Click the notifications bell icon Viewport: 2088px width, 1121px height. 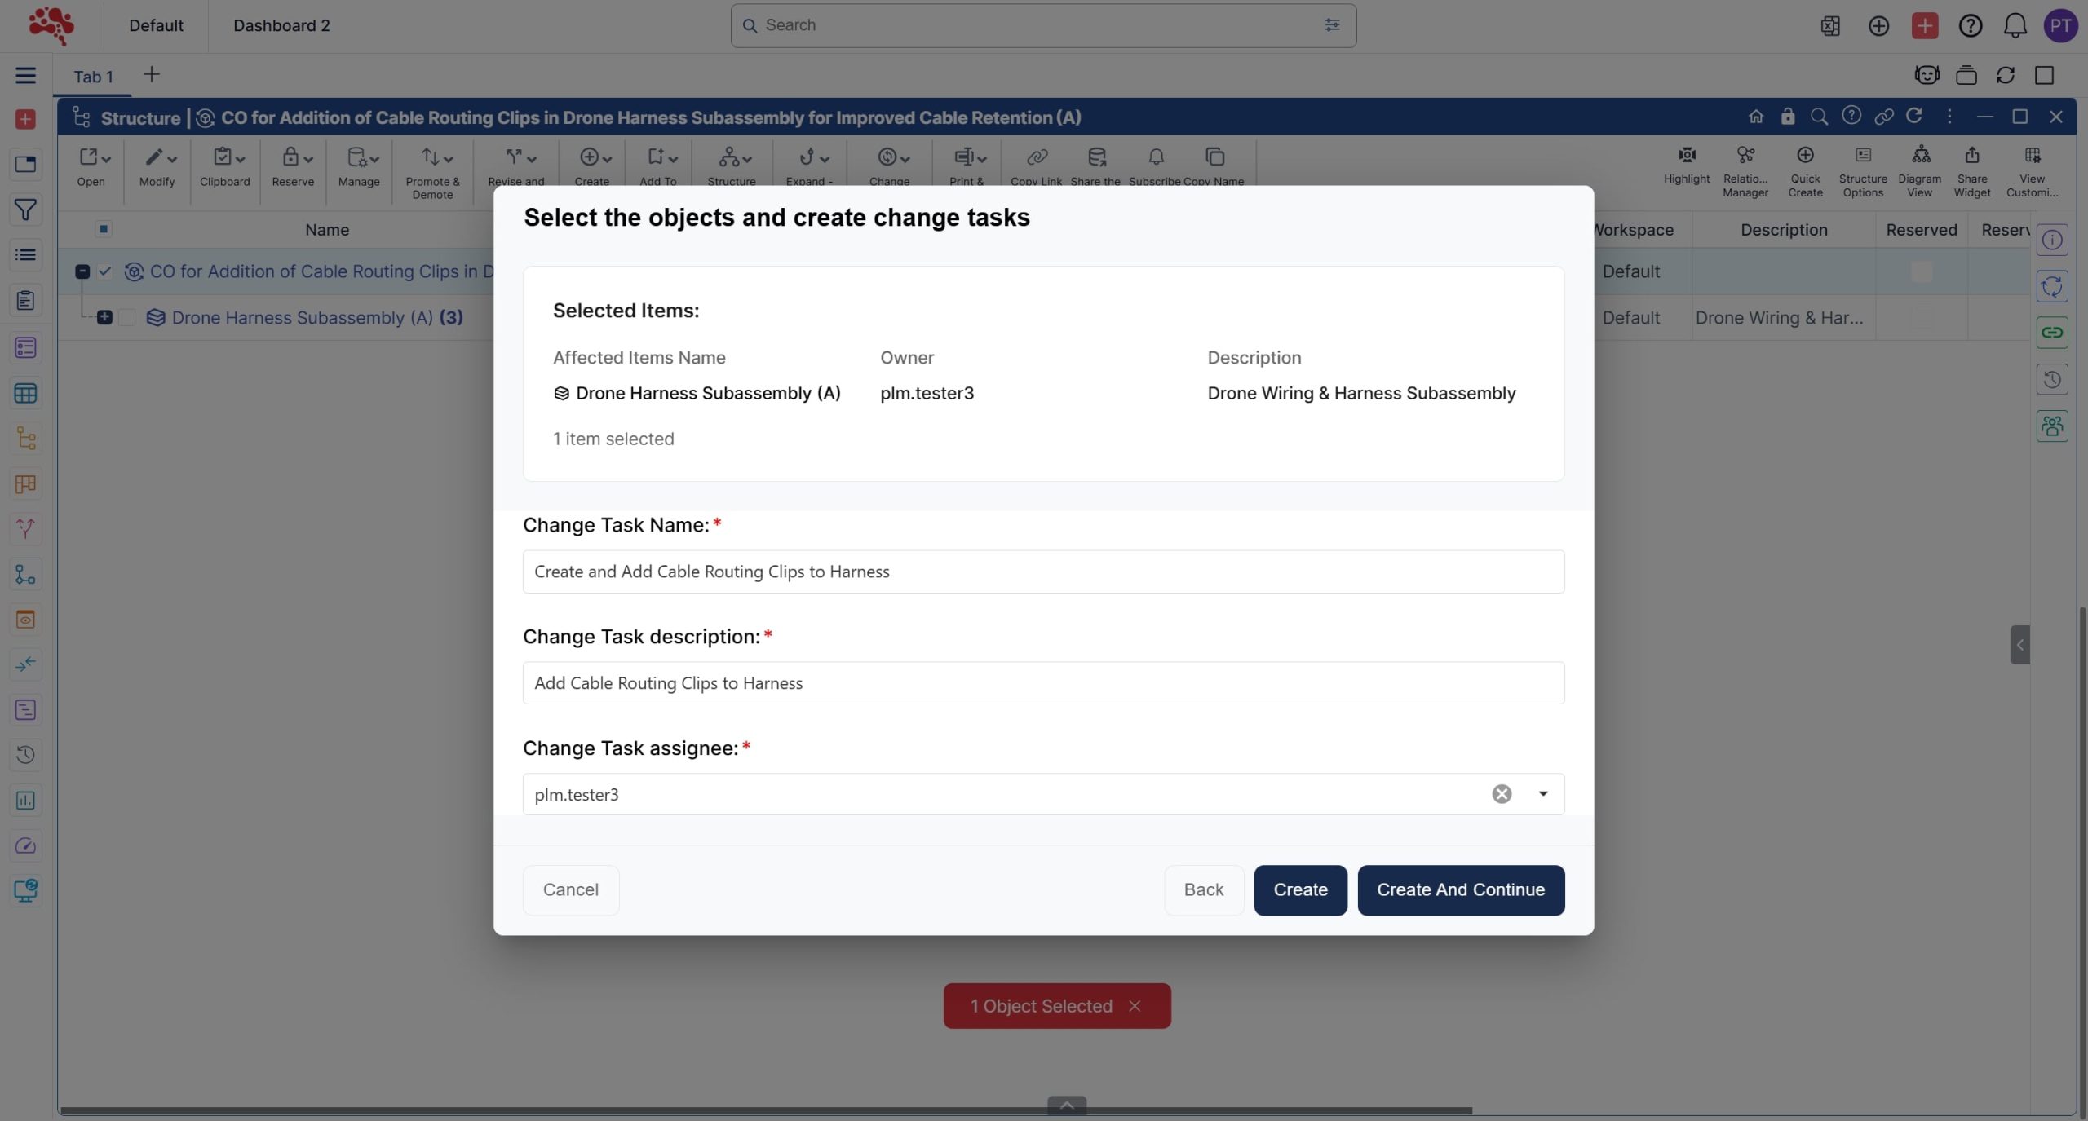pos(2015,26)
